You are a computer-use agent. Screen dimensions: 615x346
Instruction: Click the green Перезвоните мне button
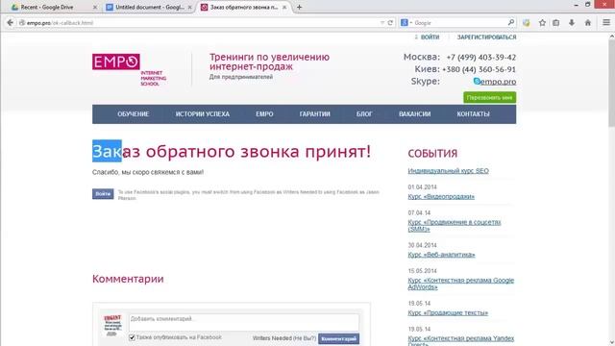click(489, 97)
